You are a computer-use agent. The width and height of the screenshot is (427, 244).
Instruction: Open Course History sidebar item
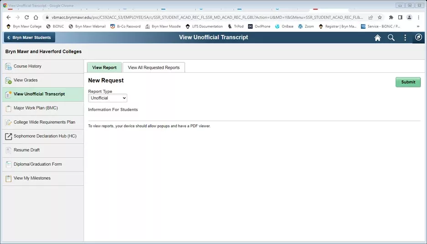click(43, 66)
